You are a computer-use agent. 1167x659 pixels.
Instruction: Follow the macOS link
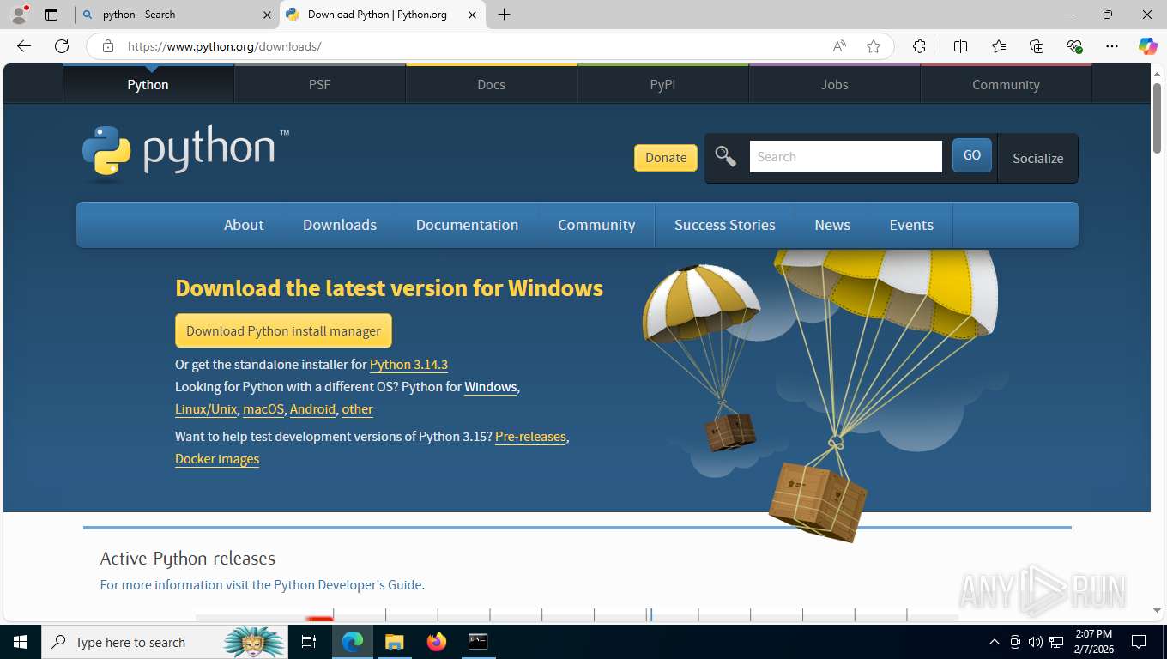point(263,409)
